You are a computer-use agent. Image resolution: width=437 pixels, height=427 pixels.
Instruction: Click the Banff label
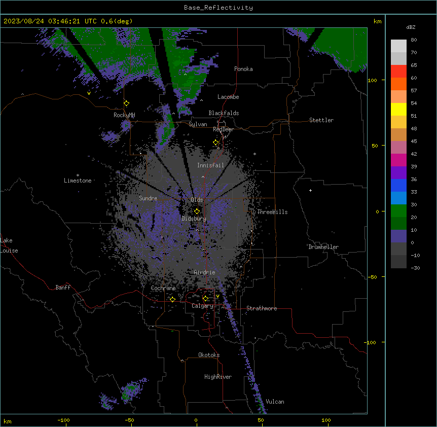coord(63,288)
